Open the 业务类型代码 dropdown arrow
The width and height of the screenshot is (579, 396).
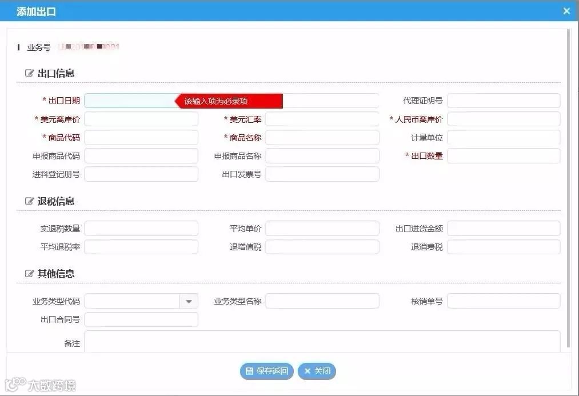189,301
